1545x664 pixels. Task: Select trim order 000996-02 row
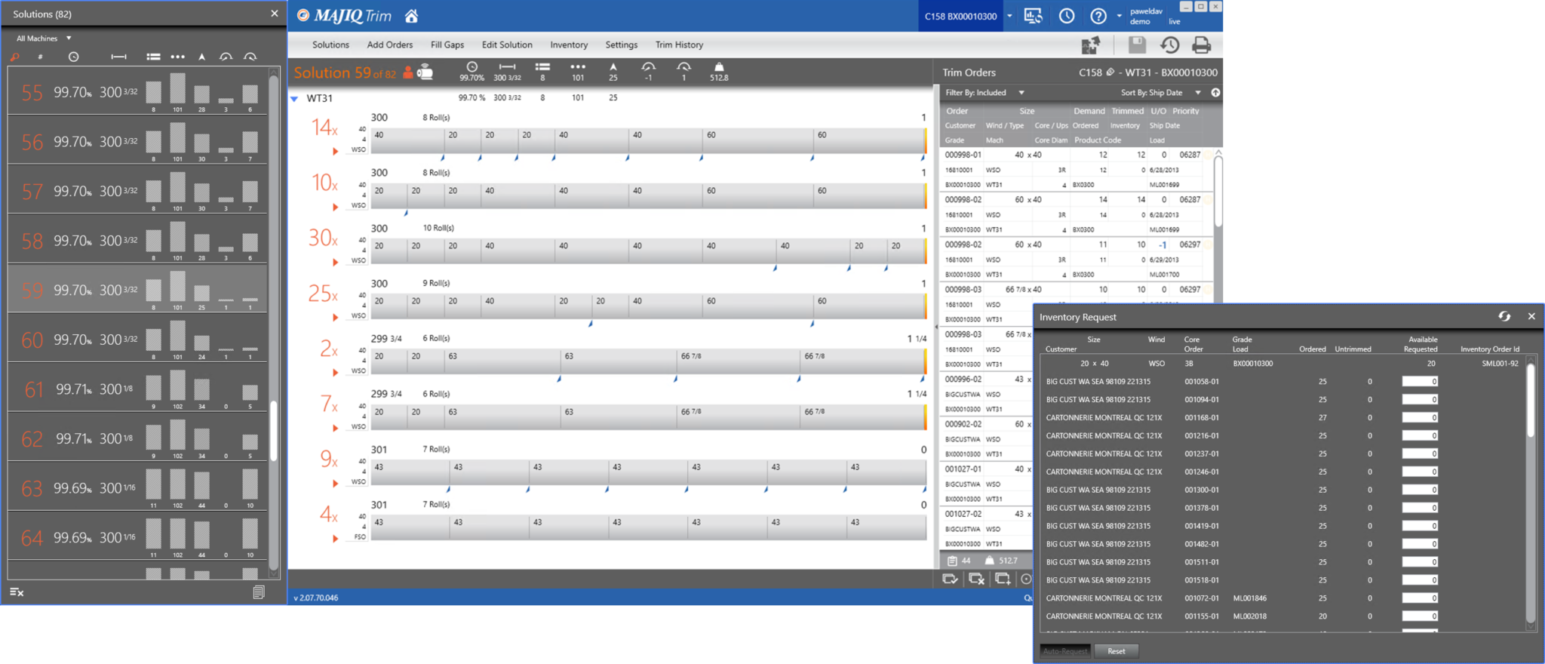tap(987, 394)
